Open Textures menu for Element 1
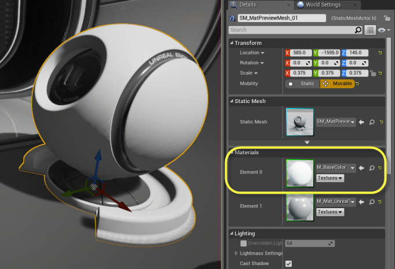 [329, 212]
